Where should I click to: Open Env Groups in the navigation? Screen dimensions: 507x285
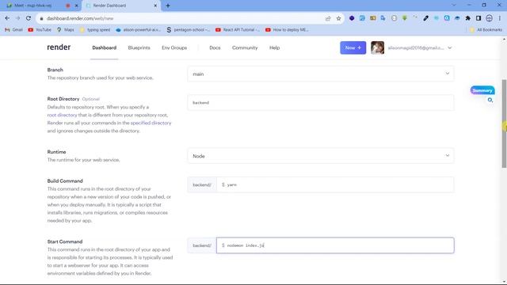tap(174, 47)
